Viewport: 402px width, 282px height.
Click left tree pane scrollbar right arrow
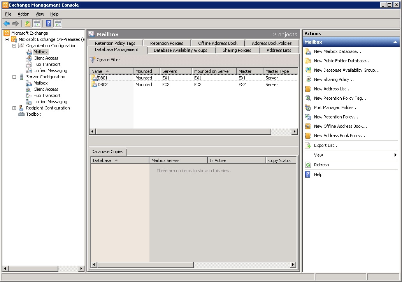pos(81,269)
